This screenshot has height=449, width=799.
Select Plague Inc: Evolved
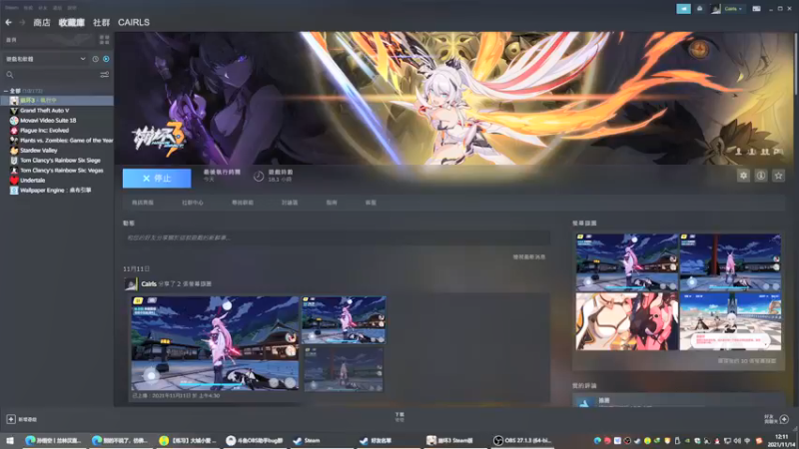click(44, 131)
